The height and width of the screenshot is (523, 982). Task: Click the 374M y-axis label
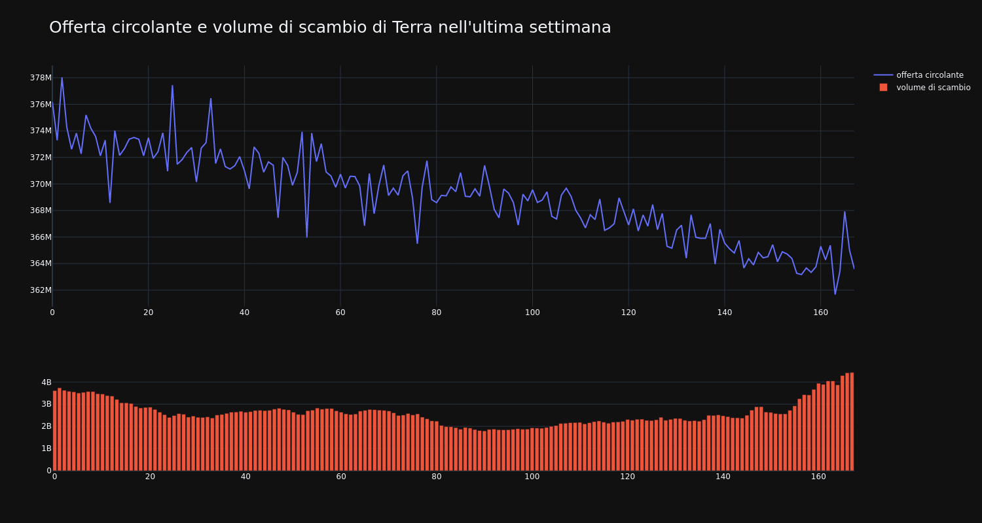click(41, 131)
